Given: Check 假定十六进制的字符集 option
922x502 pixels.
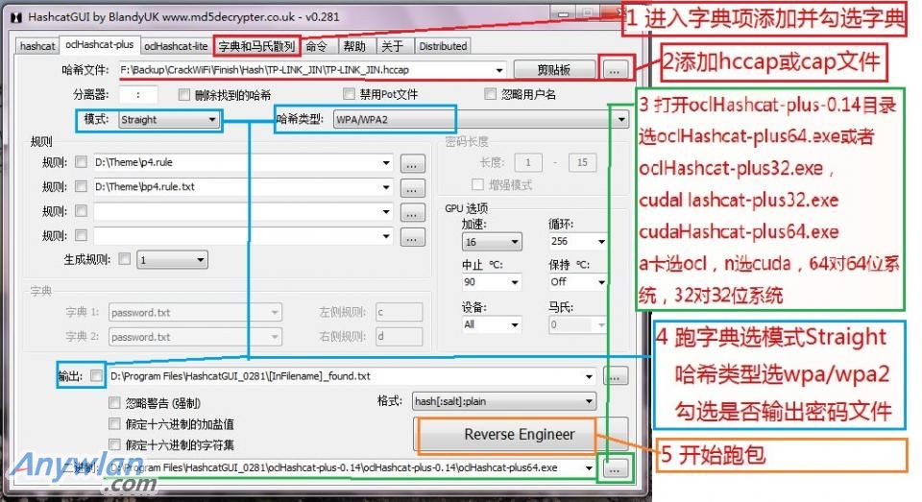Looking at the screenshot, I should click(114, 444).
